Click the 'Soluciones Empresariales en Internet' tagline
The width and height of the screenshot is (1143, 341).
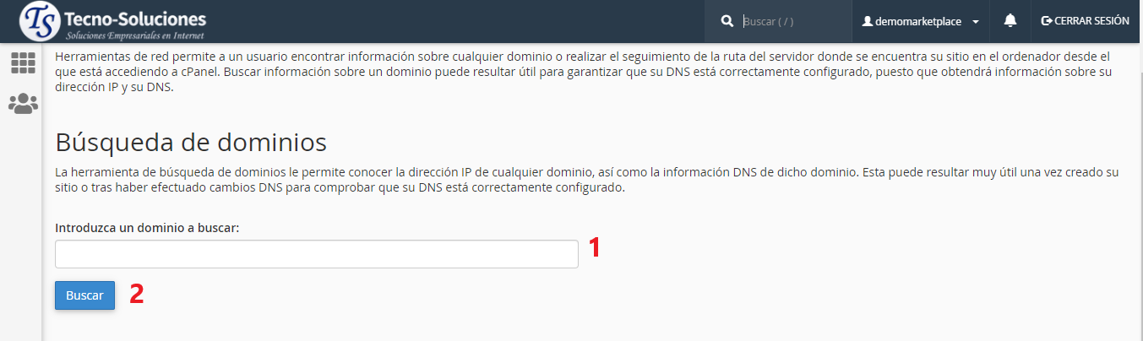[134, 35]
